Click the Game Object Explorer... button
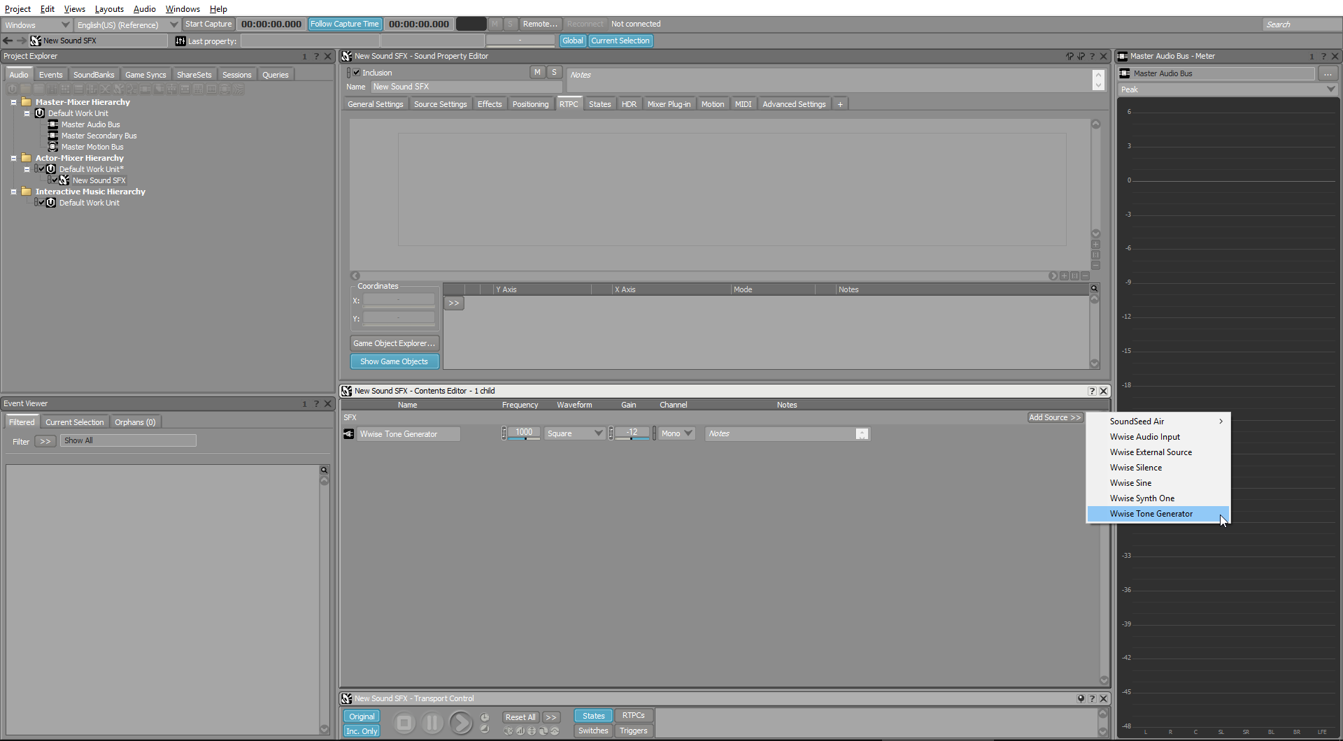Screen dimensions: 1343x741 [394, 343]
